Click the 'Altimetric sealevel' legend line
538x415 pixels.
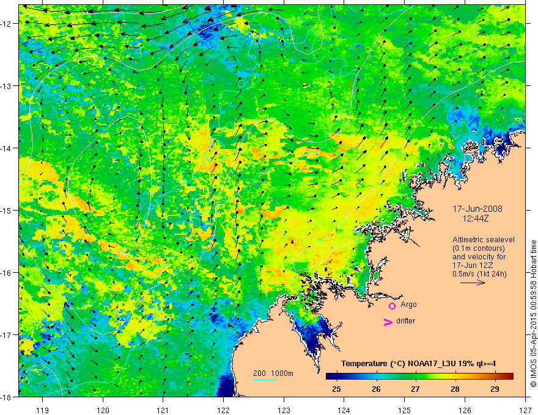click(x=484, y=240)
